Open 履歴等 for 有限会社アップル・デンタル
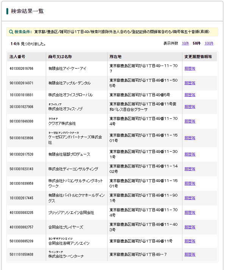 tap(190, 83)
